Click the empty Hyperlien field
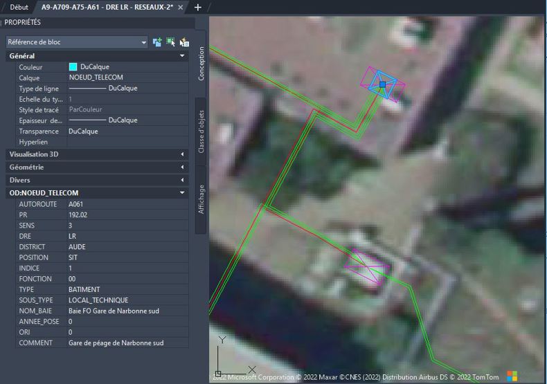The height and width of the screenshot is (384, 547). click(x=127, y=142)
